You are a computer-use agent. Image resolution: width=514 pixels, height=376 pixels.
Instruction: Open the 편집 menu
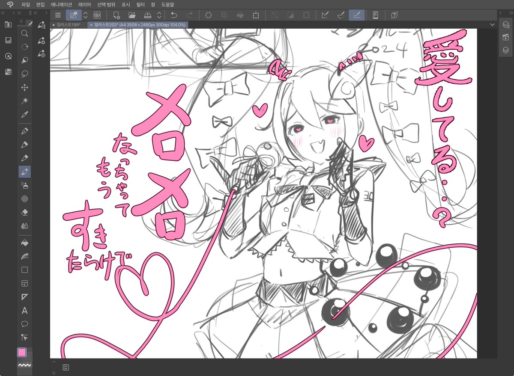point(41,4)
